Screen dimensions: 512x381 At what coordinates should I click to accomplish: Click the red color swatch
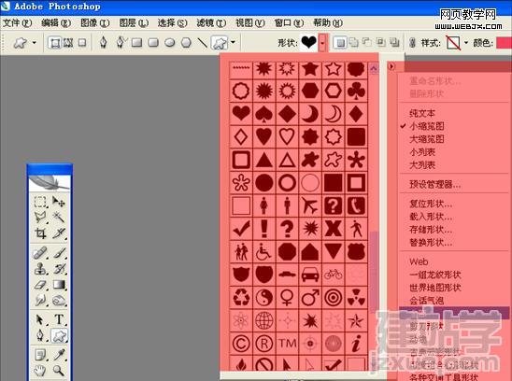[x=504, y=43]
